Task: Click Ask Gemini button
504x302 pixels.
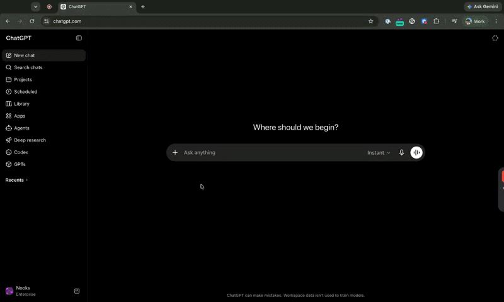Action: tap(483, 6)
